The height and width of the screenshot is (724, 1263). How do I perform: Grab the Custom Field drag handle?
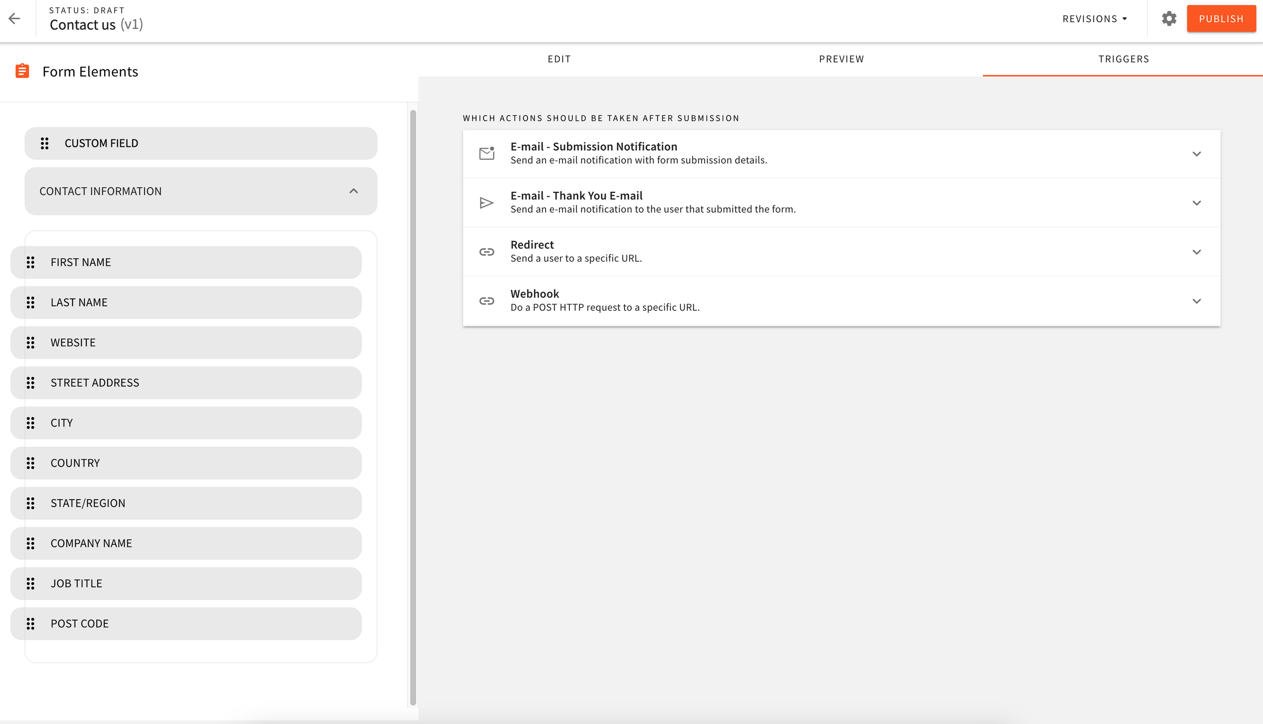point(45,143)
